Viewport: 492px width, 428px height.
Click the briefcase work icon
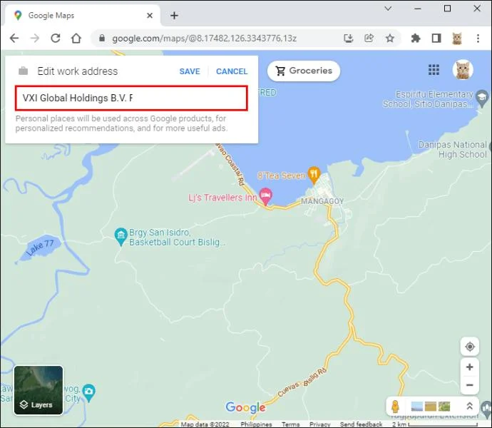click(24, 71)
